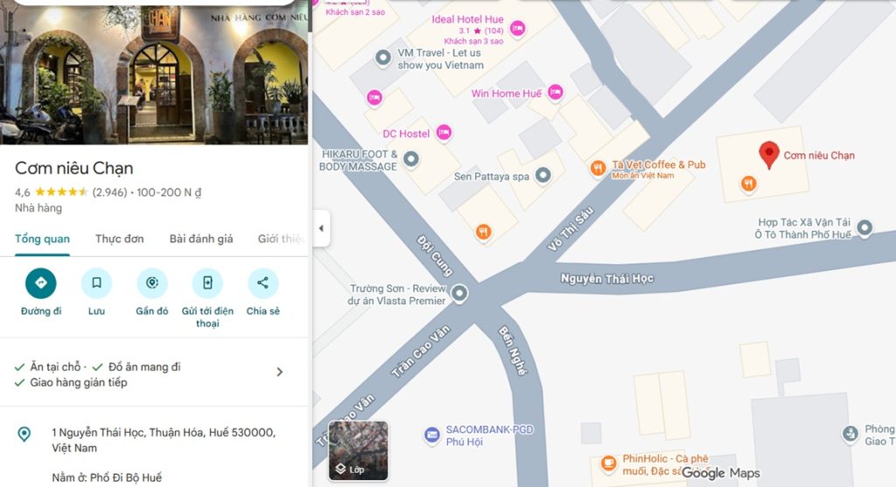The image size is (896, 487).
Task: Switch to the Tổng quan tab
Action: [42, 239]
